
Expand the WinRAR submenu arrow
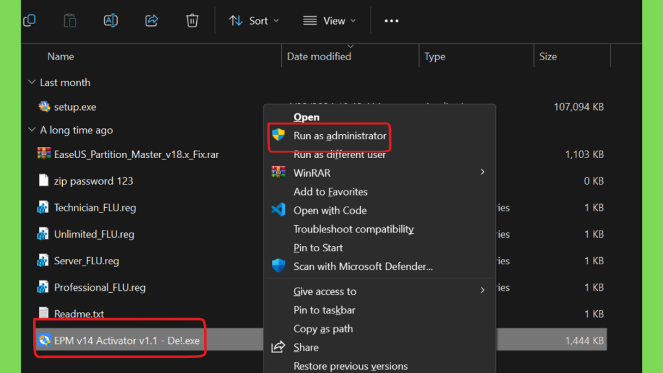[x=482, y=172]
